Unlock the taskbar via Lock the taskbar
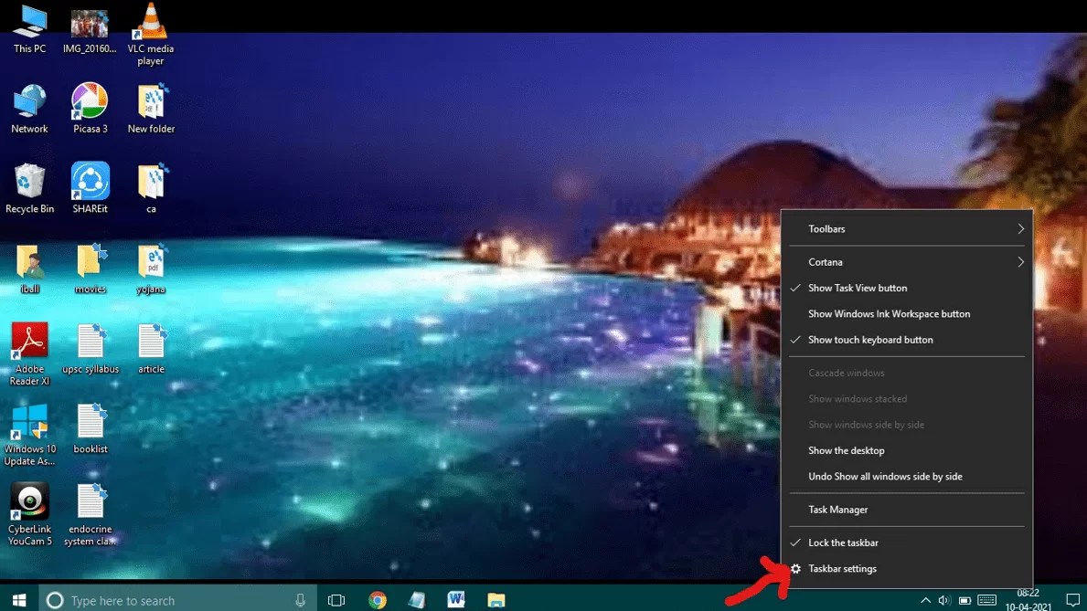The height and width of the screenshot is (611, 1087). (843, 542)
